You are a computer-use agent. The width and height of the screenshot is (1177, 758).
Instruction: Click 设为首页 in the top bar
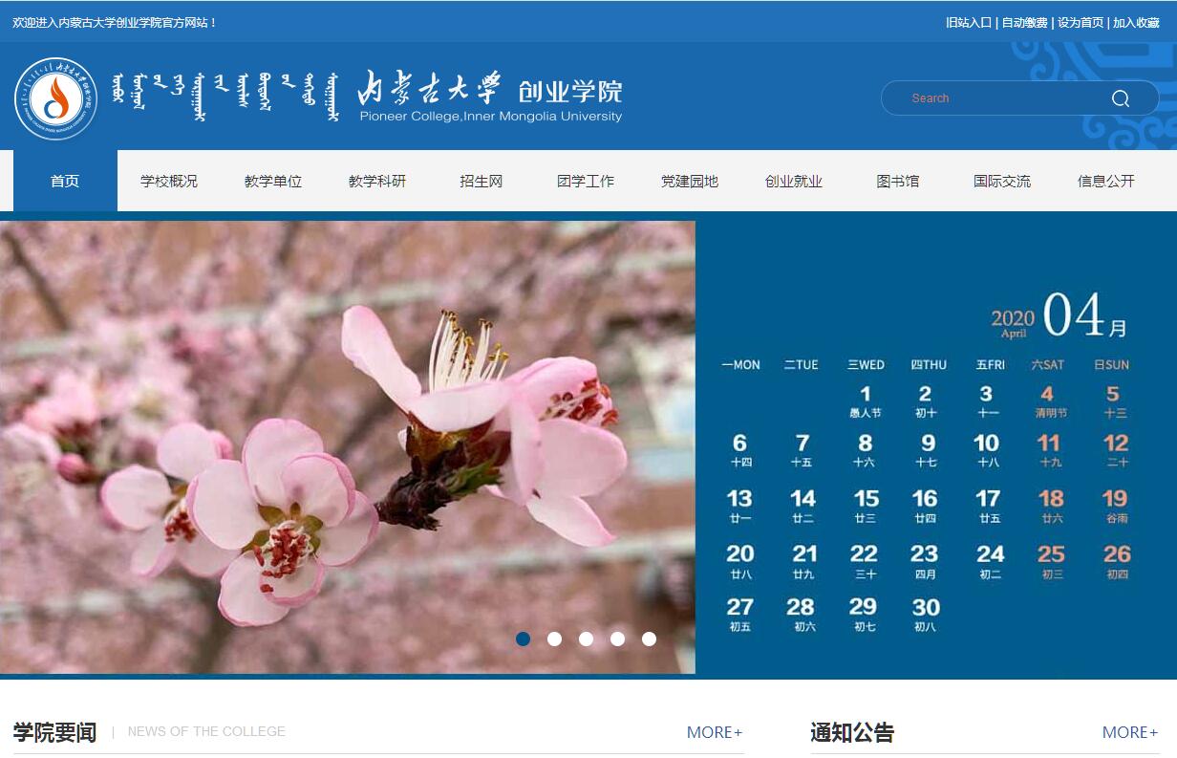click(1080, 23)
